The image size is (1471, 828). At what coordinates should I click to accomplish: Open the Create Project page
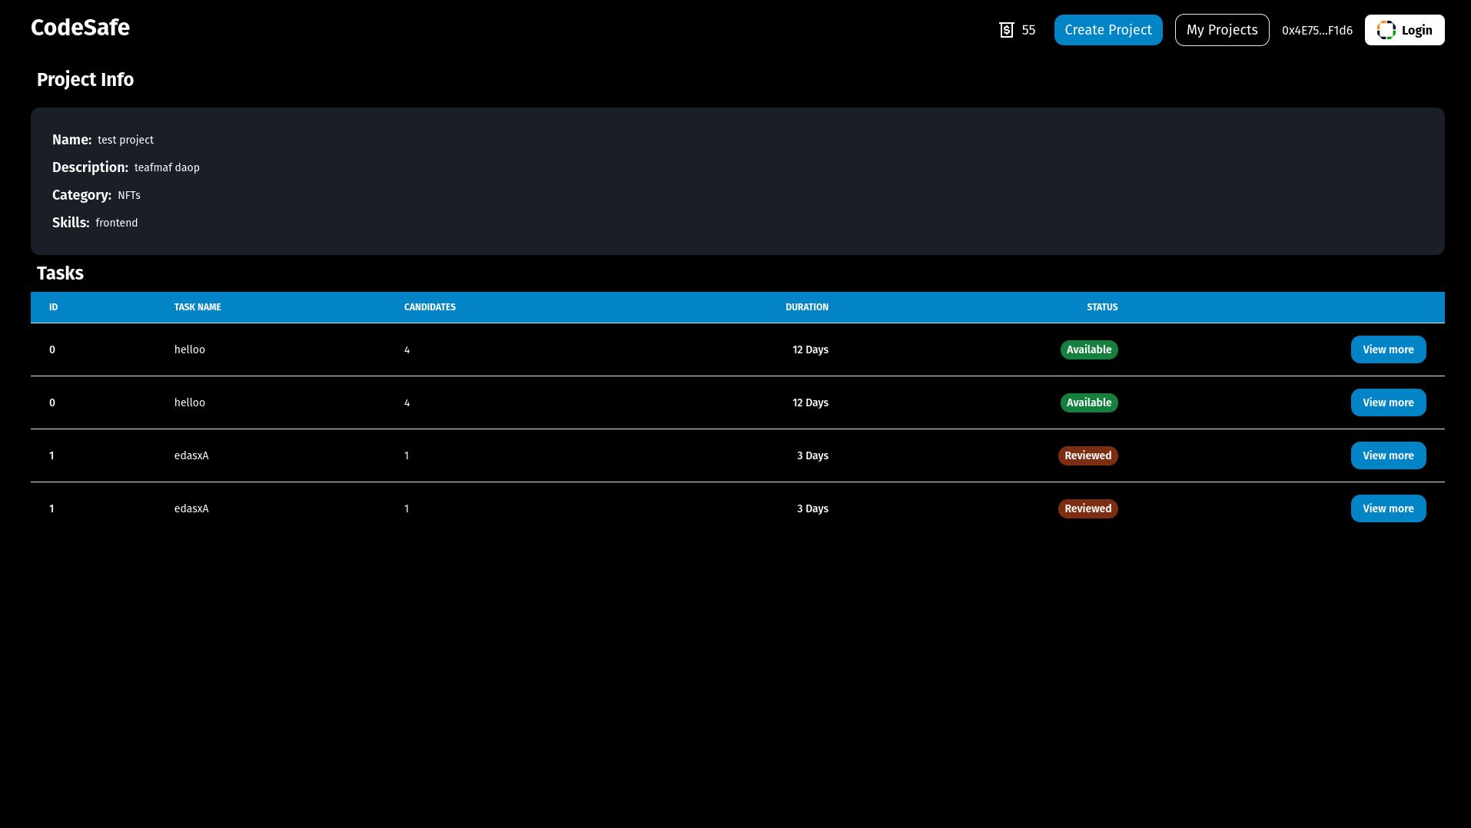click(x=1107, y=30)
